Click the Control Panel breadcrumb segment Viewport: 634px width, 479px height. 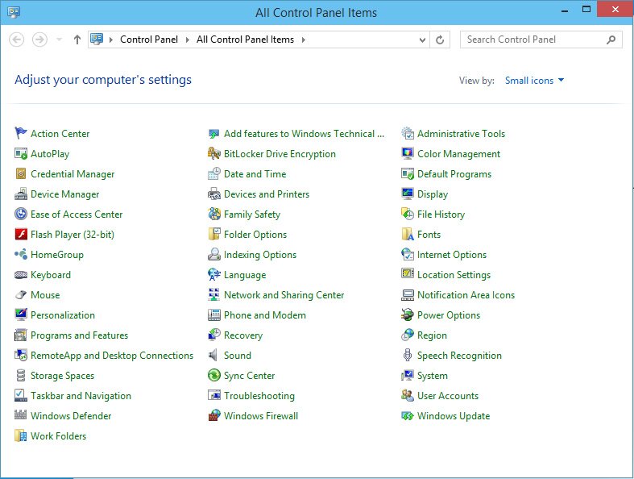pyautogui.click(x=149, y=40)
